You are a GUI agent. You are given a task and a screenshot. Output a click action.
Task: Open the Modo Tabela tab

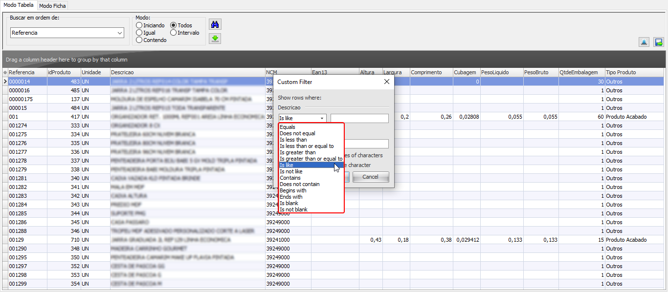point(19,5)
